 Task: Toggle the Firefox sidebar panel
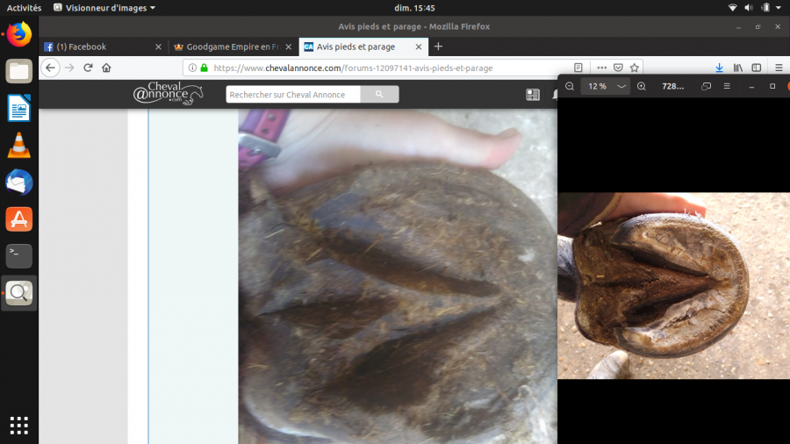point(758,68)
